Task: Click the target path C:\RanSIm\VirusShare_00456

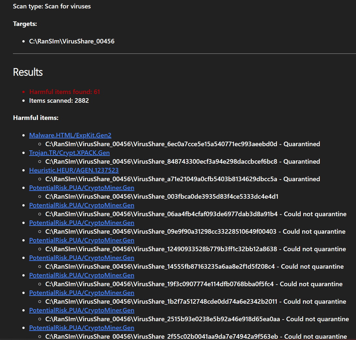Action: [72, 41]
